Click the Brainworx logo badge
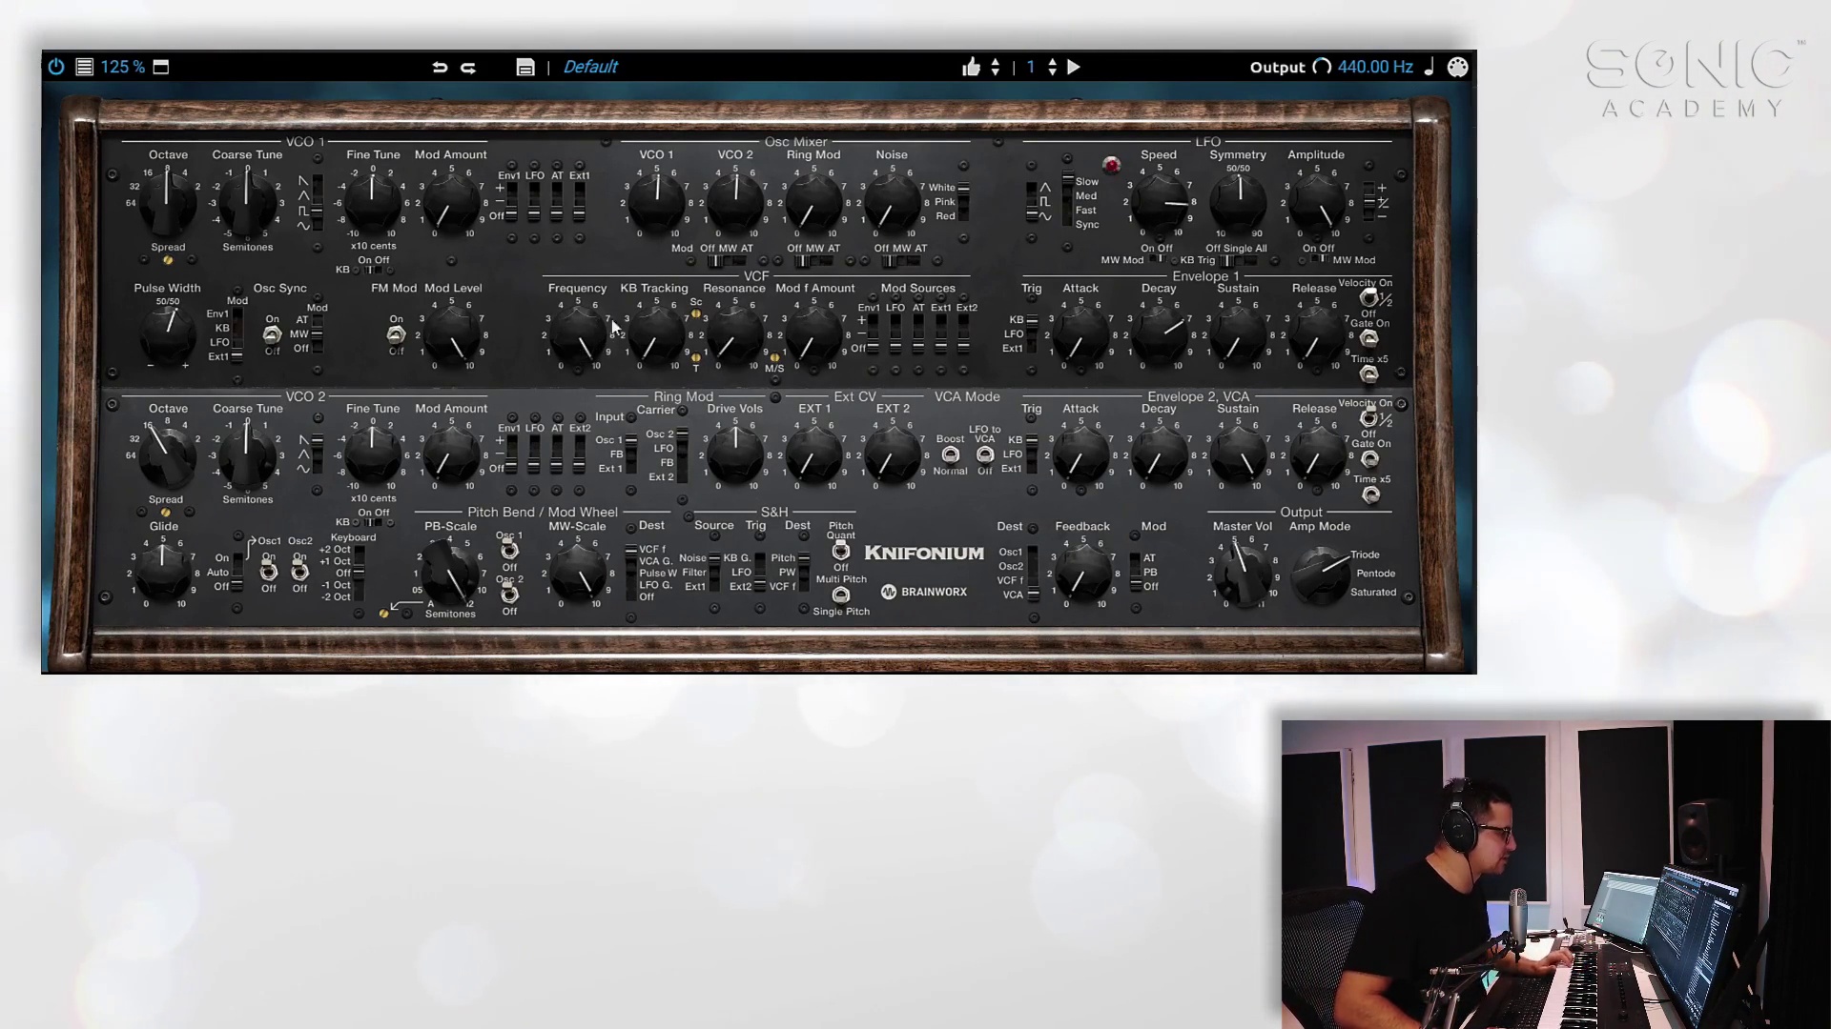The image size is (1831, 1029). [x=924, y=592]
